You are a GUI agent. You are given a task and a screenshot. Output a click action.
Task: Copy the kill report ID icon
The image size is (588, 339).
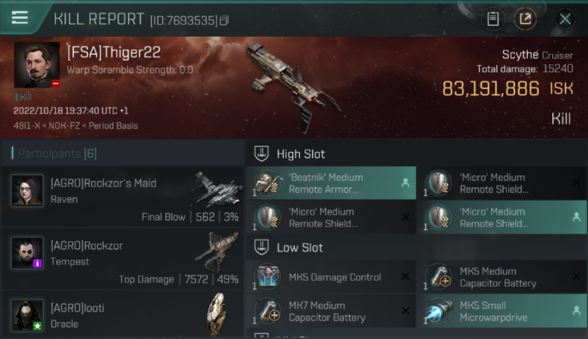pyautogui.click(x=224, y=20)
